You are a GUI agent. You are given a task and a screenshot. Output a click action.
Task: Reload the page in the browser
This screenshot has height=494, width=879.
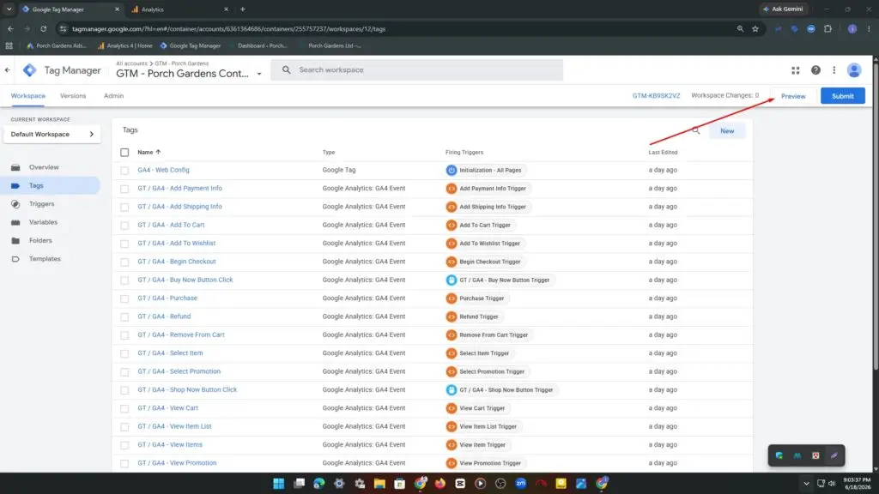pyautogui.click(x=43, y=28)
